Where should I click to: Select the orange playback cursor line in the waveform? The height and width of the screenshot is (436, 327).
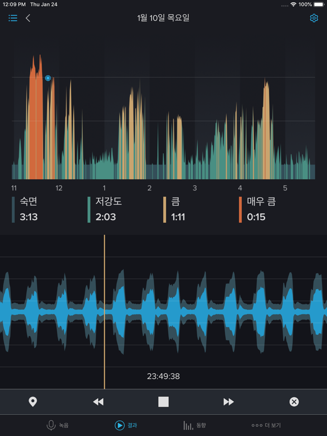[x=104, y=312]
